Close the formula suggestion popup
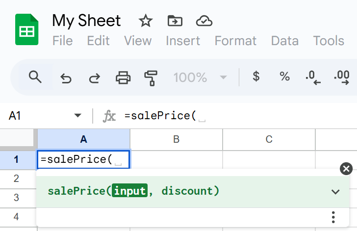The height and width of the screenshot is (231, 357). pos(346,169)
